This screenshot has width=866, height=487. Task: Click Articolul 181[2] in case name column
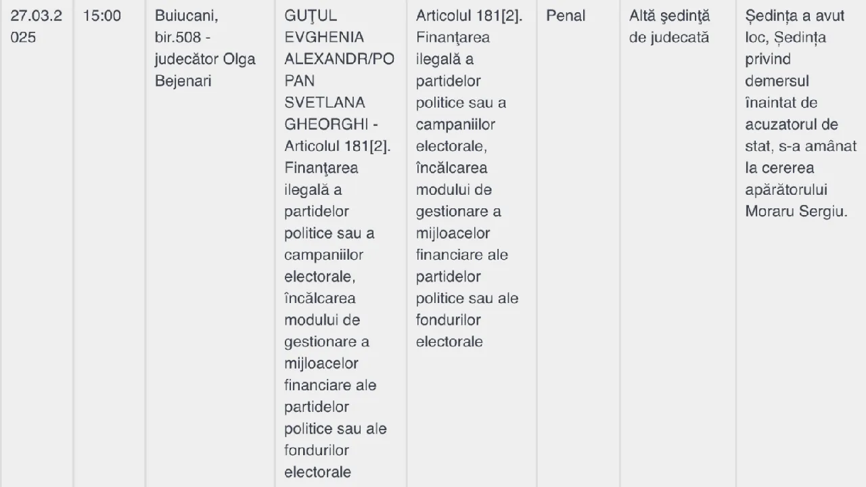coord(338,145)
